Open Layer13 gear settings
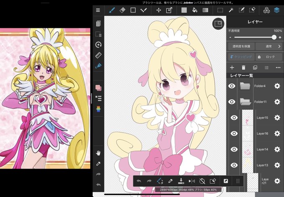Image resolution: width=284 pixels, height=197 pixels. (x=277, y=165)
